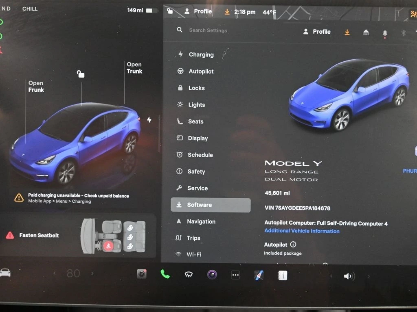Tap the green phone icon
Screen dimensions: 417x312
pyautogui.click(x=165, y=274)
